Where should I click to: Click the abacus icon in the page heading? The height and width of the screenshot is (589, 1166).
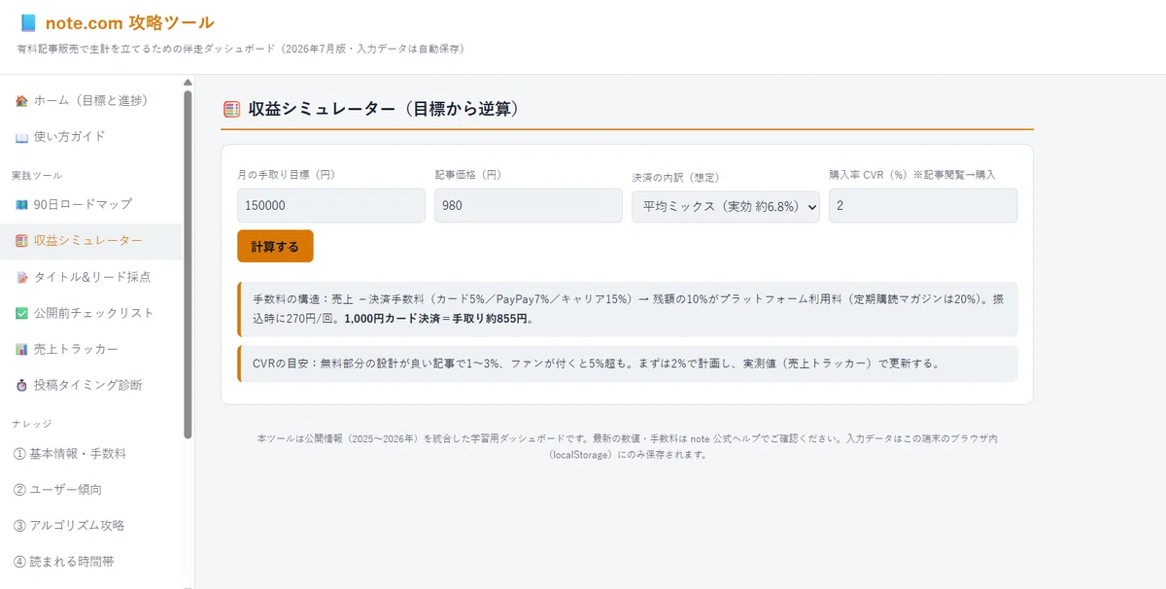click(231, 109)
